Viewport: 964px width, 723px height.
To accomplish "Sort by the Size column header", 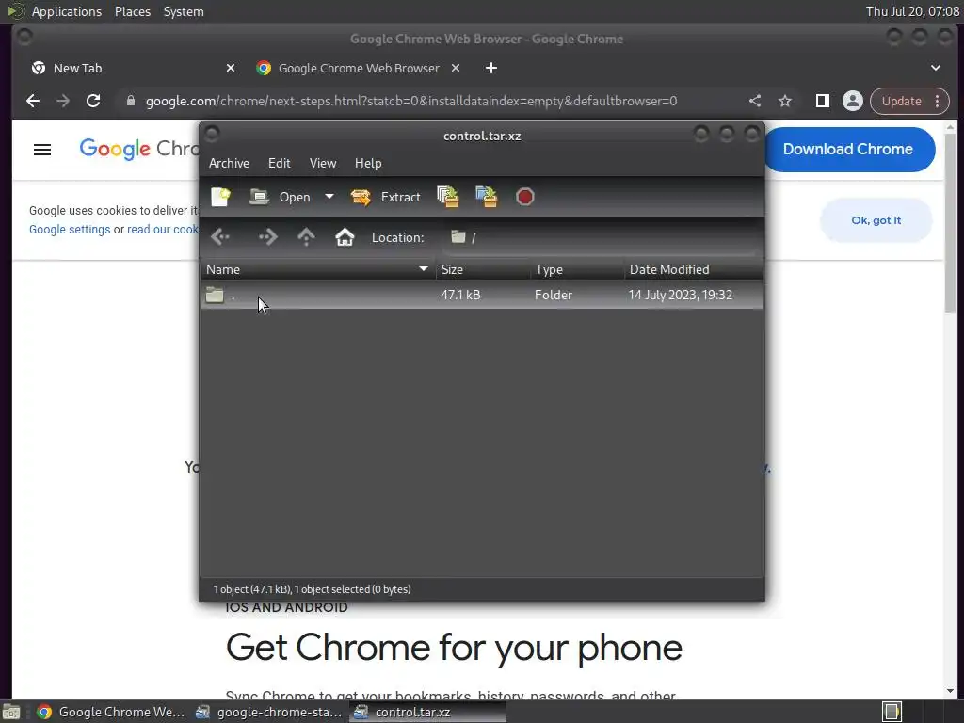I will [x=483, y=269].
